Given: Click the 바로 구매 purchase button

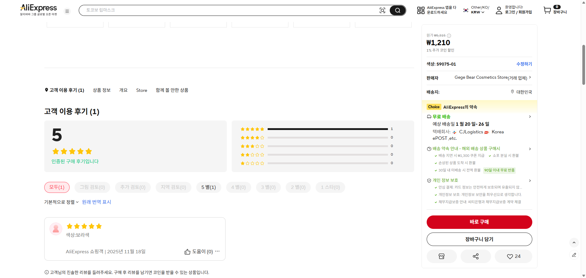Looking at the screenshot, I should pyautogui.click(x=479, y=222).
